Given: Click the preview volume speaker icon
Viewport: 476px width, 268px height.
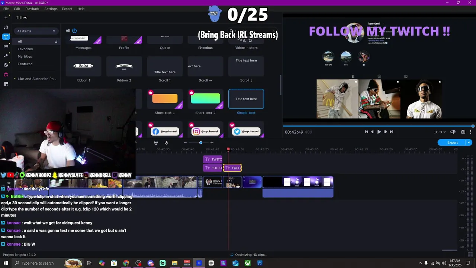Looking at the screenshot, I should (x=453, y=132).
